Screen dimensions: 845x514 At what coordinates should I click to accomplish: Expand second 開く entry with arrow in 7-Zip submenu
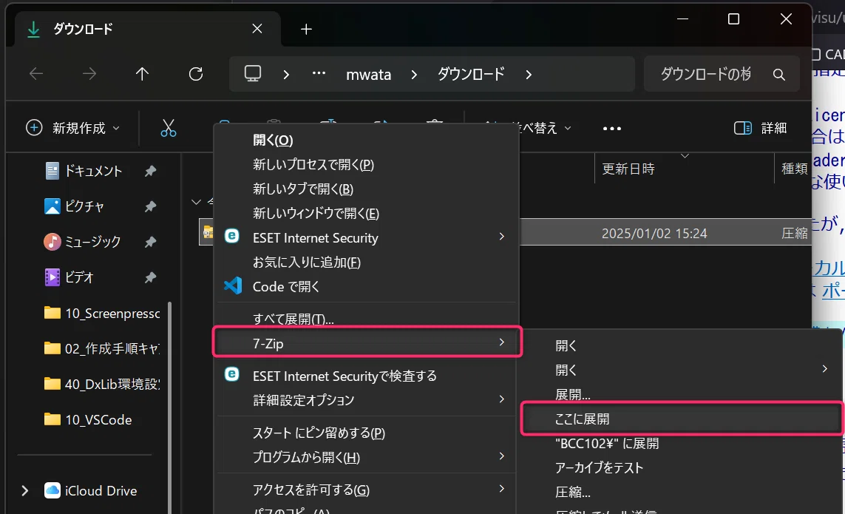tap(824, 369)
